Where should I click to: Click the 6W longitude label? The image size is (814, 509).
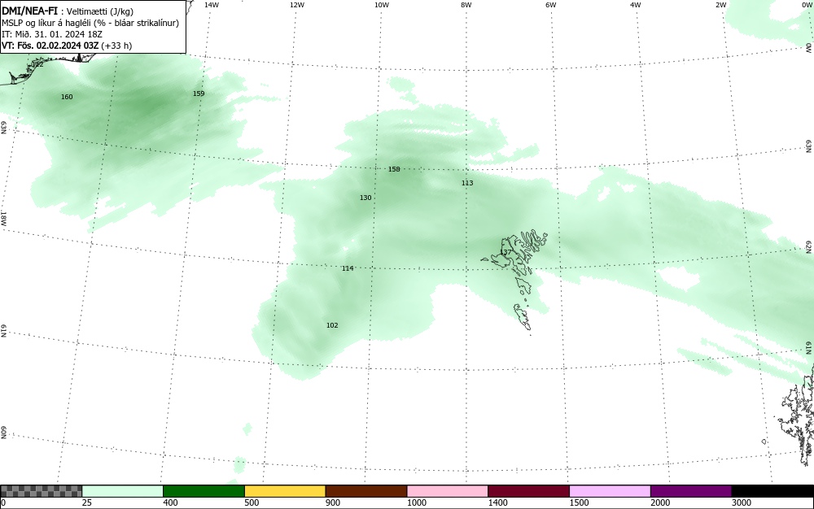551,5
